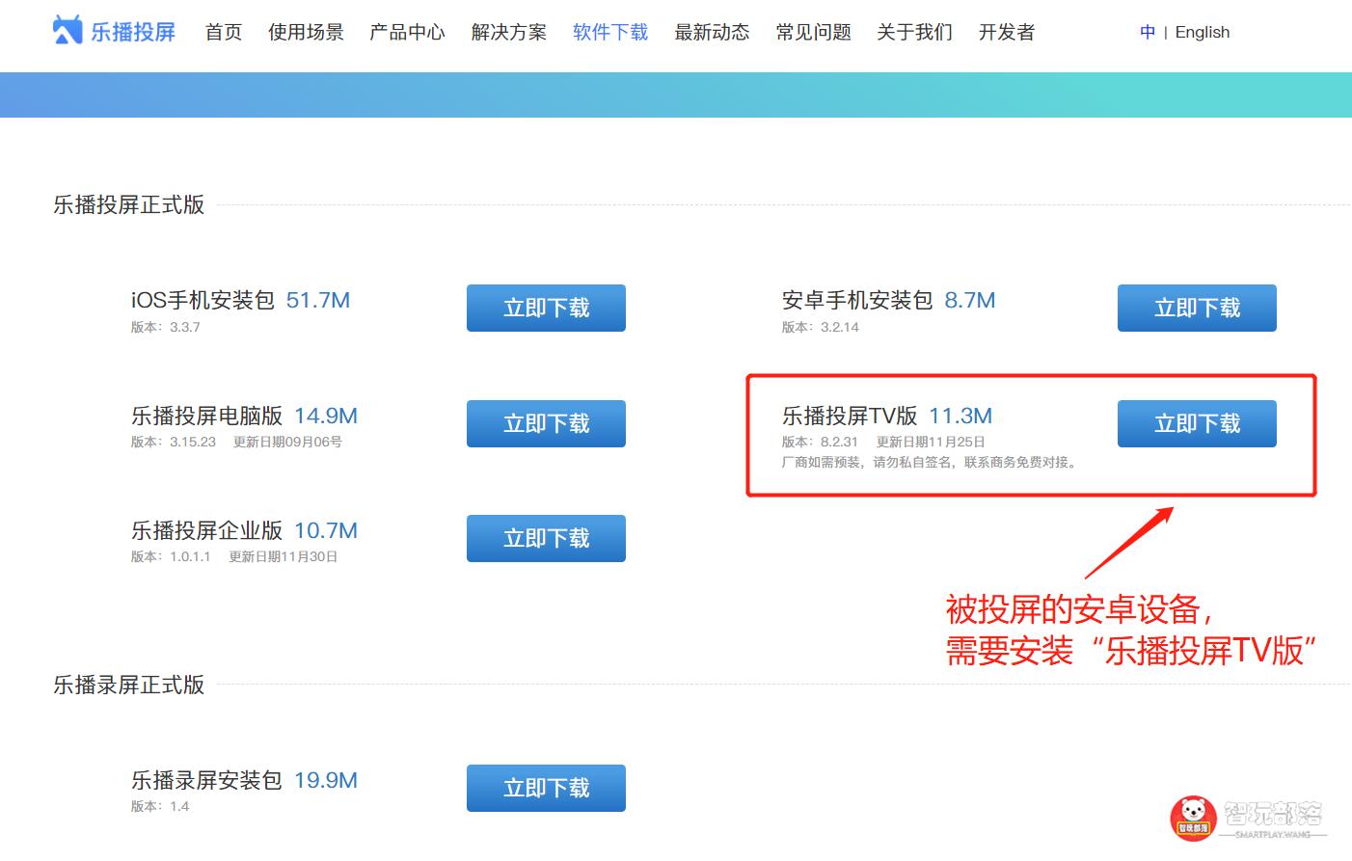Click the 更新日期11月30日 date text
This screenshot has height=861, width=1352.
point(283,556)
